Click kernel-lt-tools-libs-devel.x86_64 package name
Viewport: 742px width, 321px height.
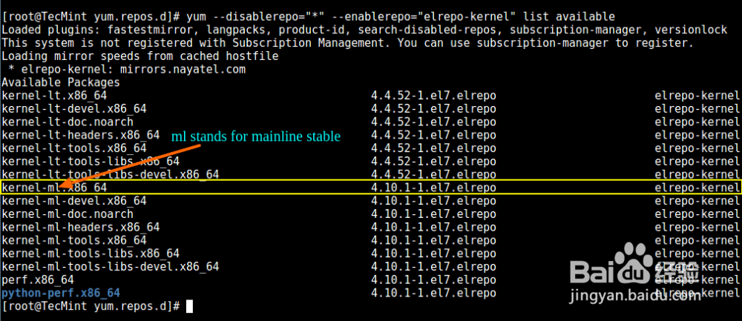click(x=111, y=175)
